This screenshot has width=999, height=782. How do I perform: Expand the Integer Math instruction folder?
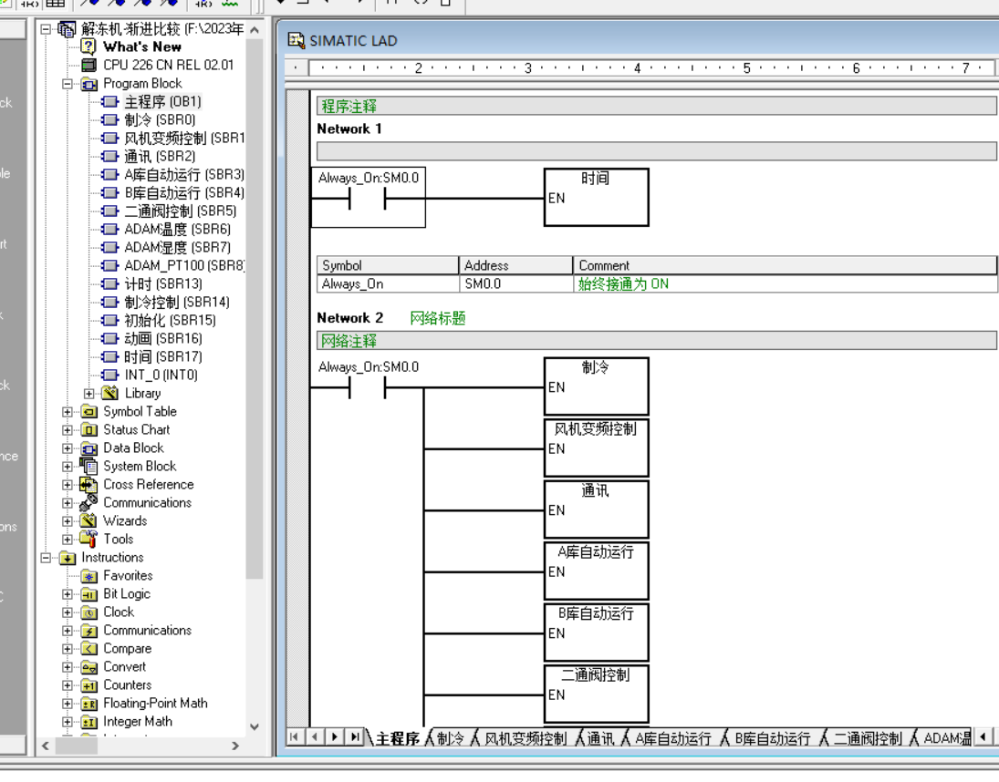pyautogui.click(x=68, y=722)
